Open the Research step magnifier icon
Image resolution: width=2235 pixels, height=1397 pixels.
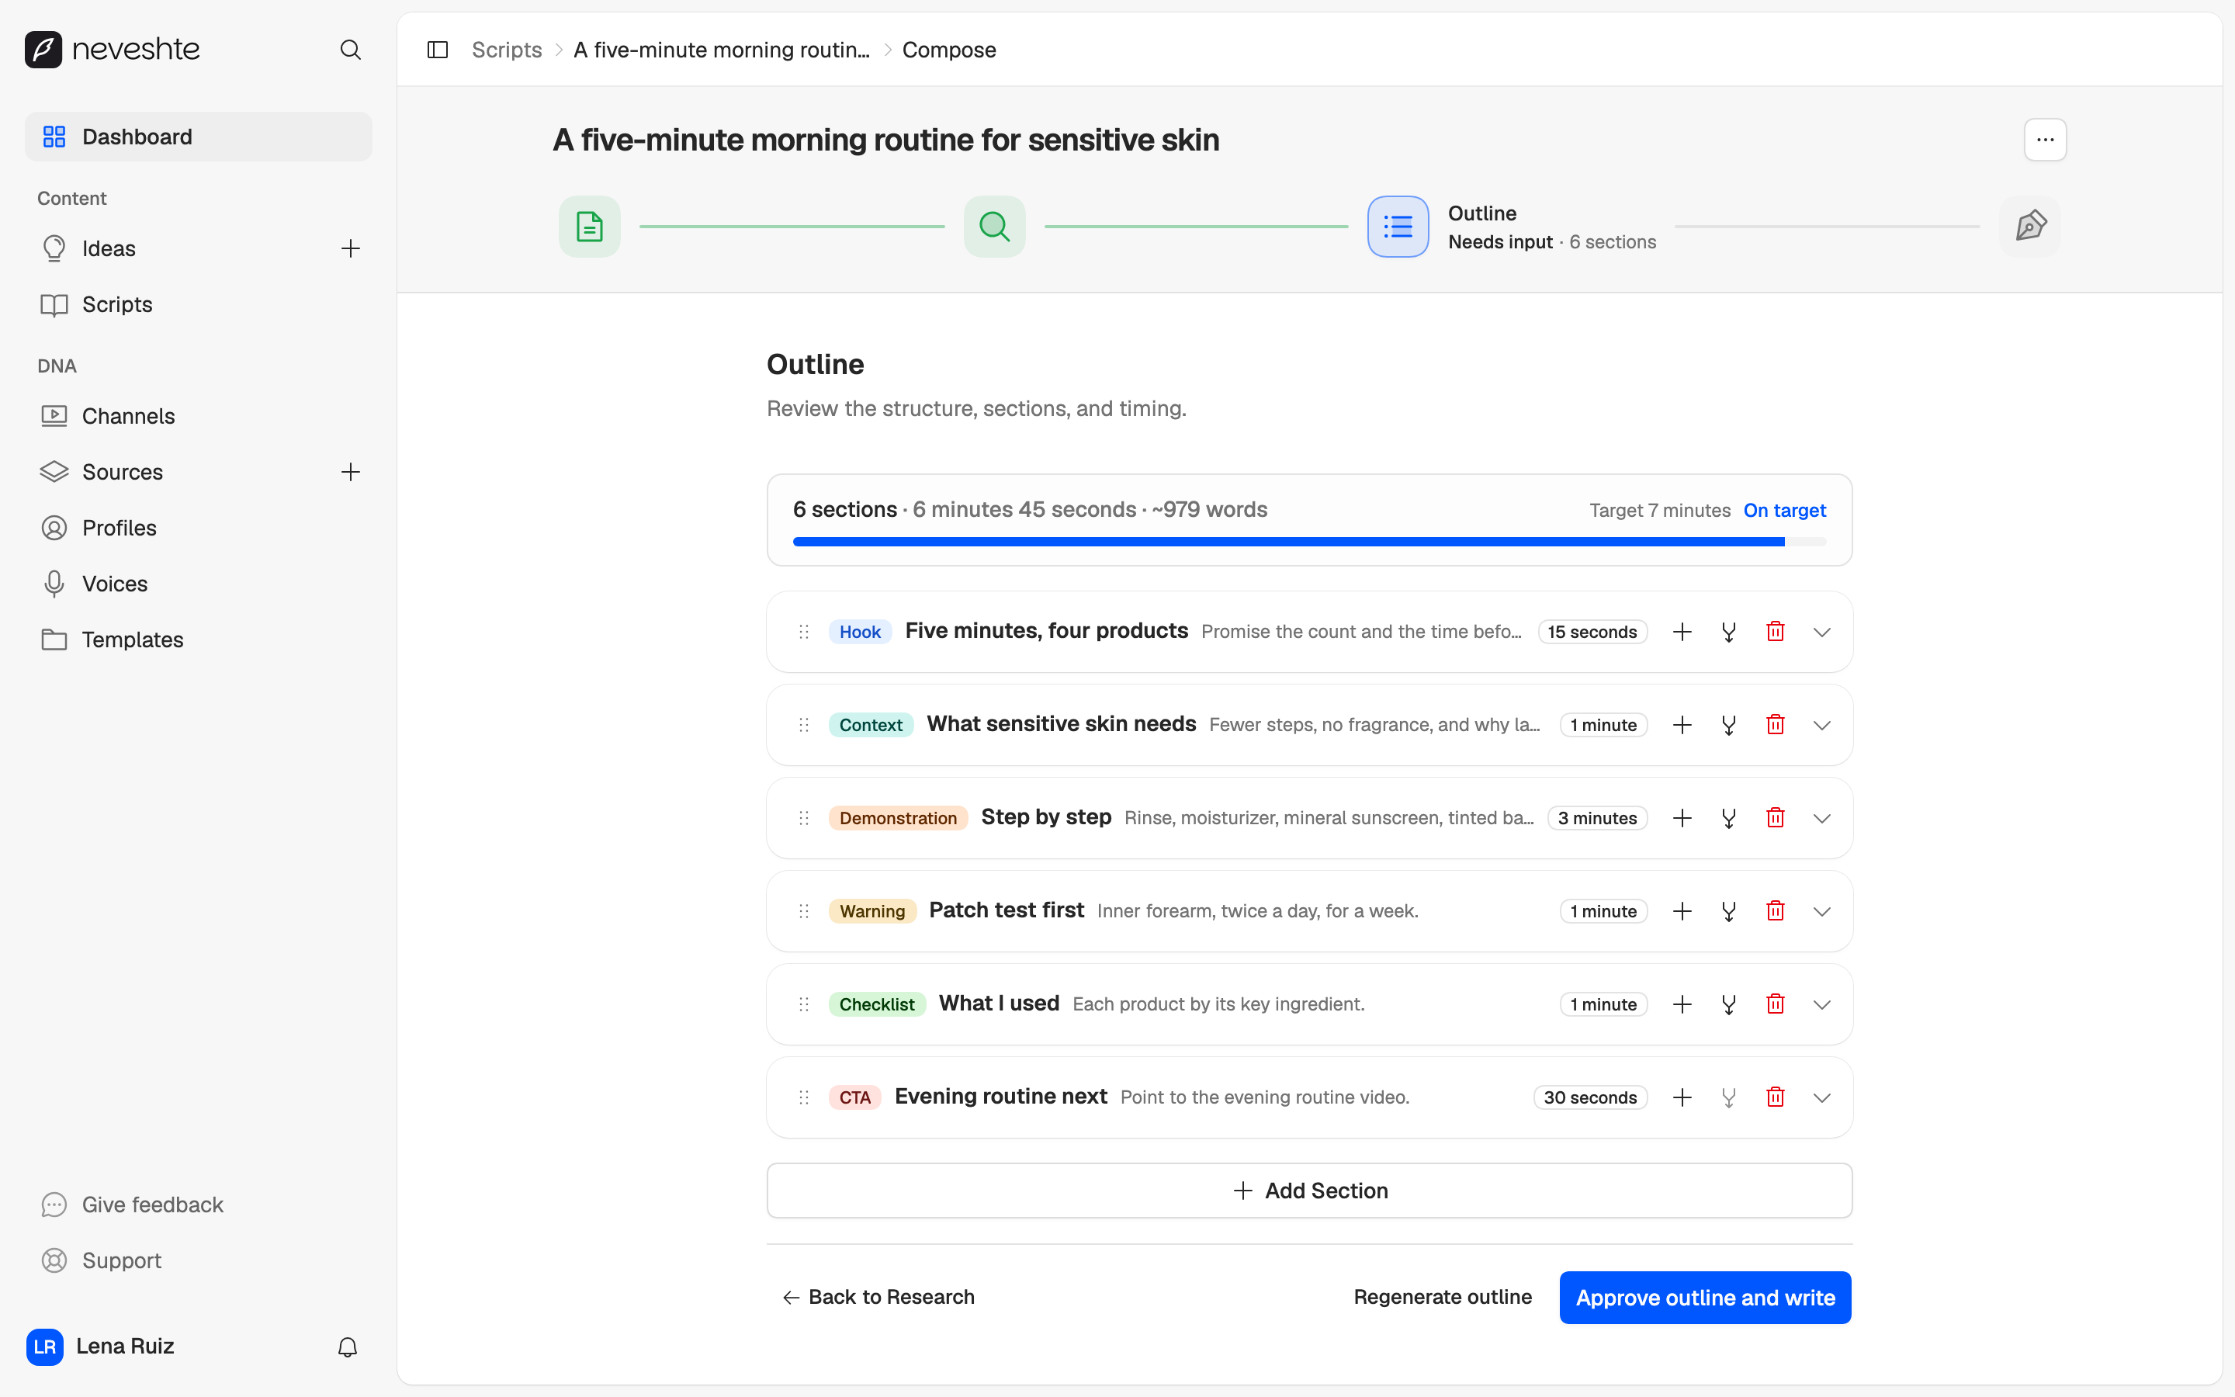pos(995,227)
